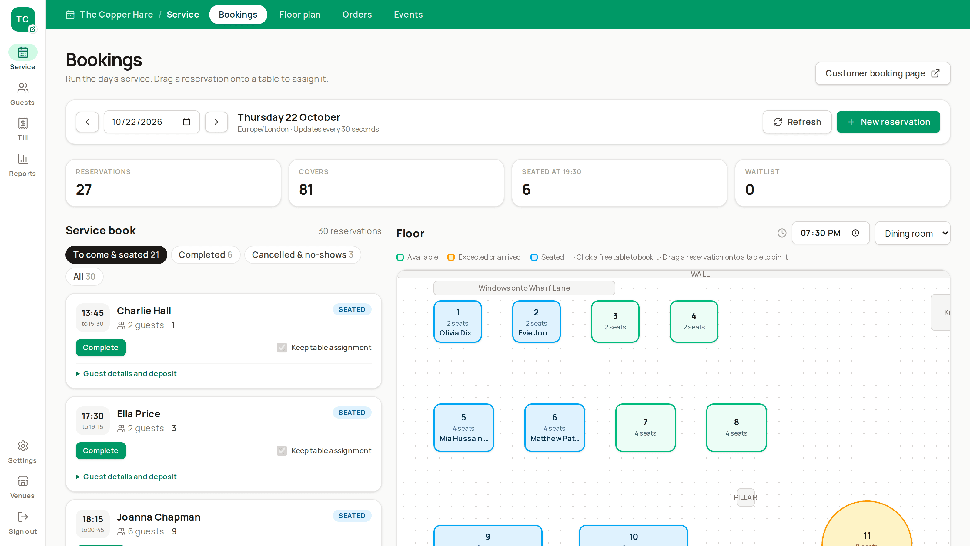Expand Guest details and deposit for Charlie Hall

(x=126, y=373)
